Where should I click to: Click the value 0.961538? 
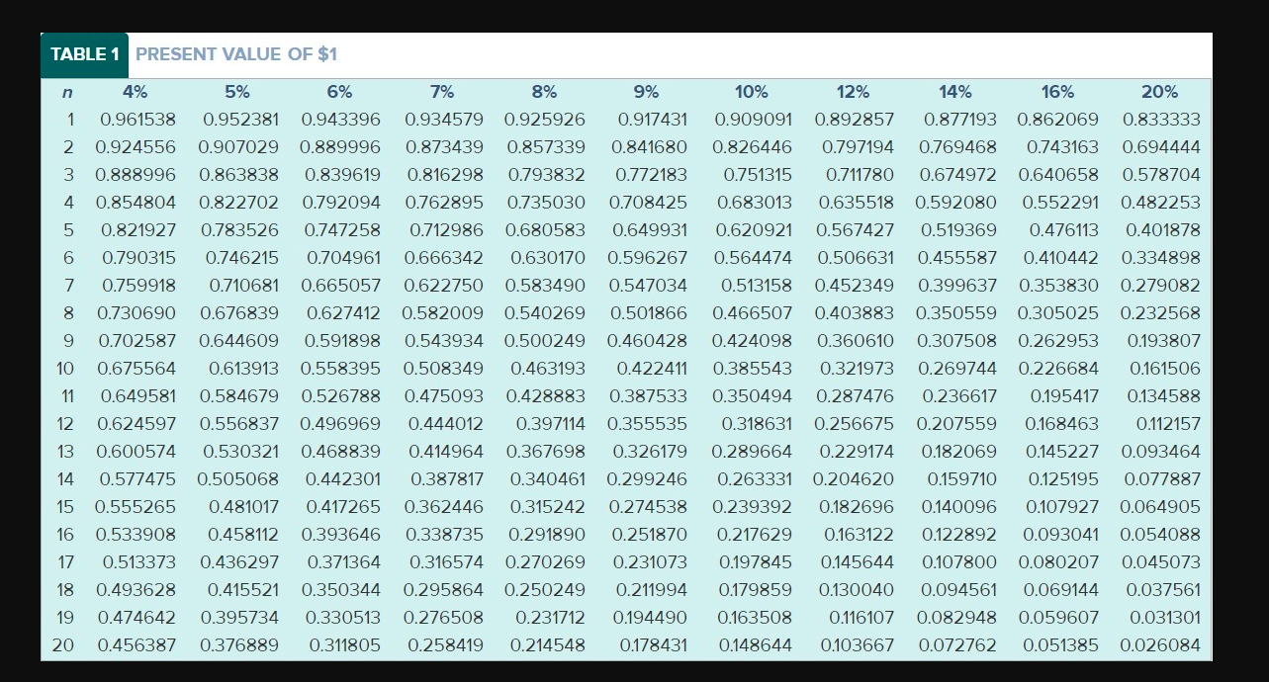138,120
